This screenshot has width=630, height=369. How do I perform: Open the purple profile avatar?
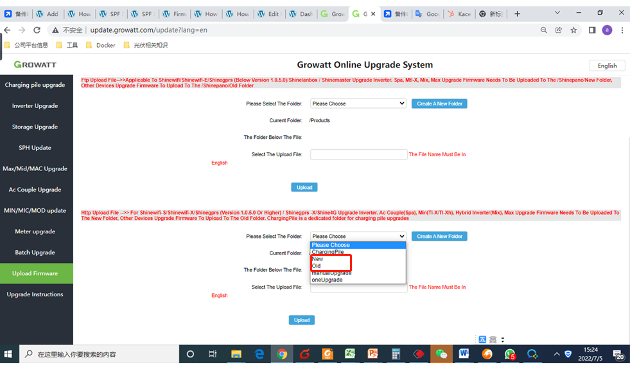coord(607,30)
